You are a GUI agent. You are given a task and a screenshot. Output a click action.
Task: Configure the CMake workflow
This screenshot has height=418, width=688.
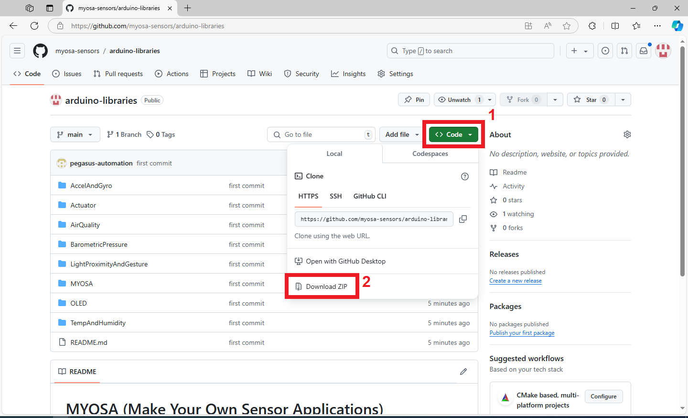[603, 396]
